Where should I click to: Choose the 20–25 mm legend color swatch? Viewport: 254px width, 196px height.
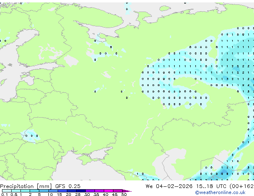72,191
